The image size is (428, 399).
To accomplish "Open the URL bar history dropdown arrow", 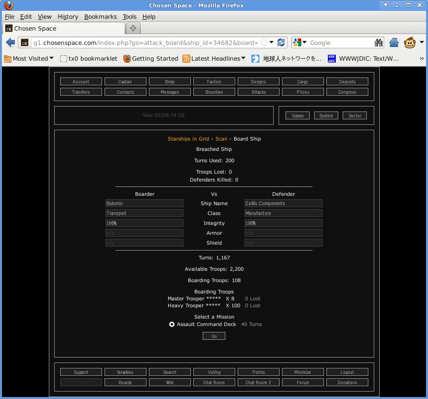I will 272,43.
